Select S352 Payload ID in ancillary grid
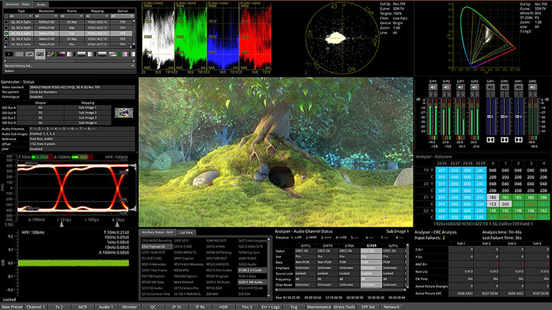 coord(155,245)
